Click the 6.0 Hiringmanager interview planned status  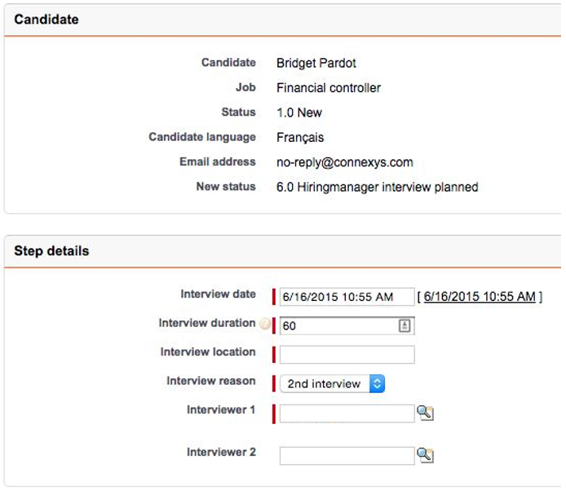[378, 187]
